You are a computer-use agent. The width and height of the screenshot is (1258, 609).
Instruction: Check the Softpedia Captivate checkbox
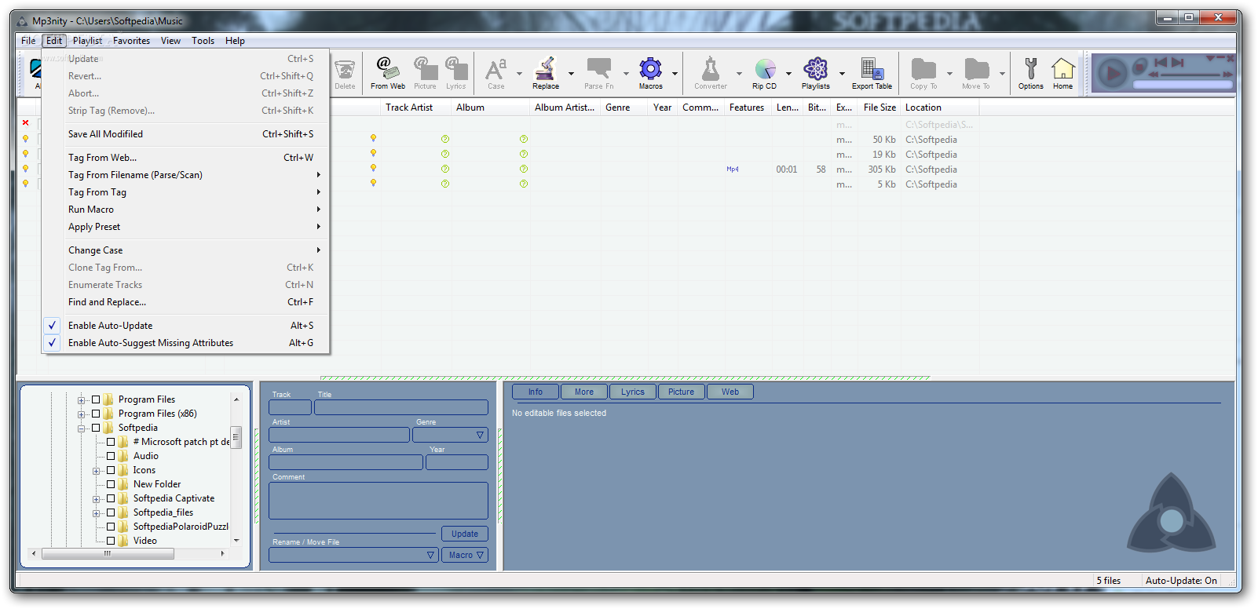point(111,498)
